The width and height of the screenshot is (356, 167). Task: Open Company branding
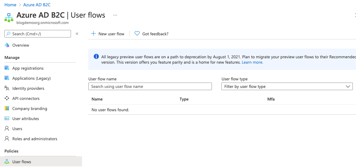click(x=30, y=108)
